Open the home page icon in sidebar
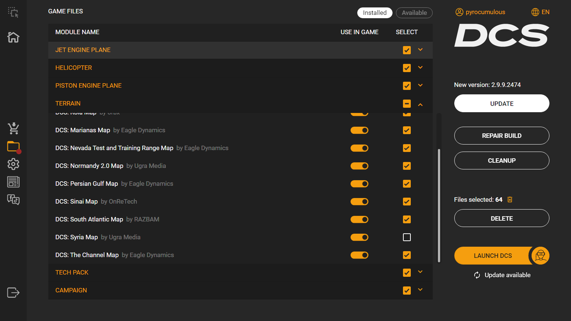The width and height of the screenshot is (571, 321). [13, 37]
